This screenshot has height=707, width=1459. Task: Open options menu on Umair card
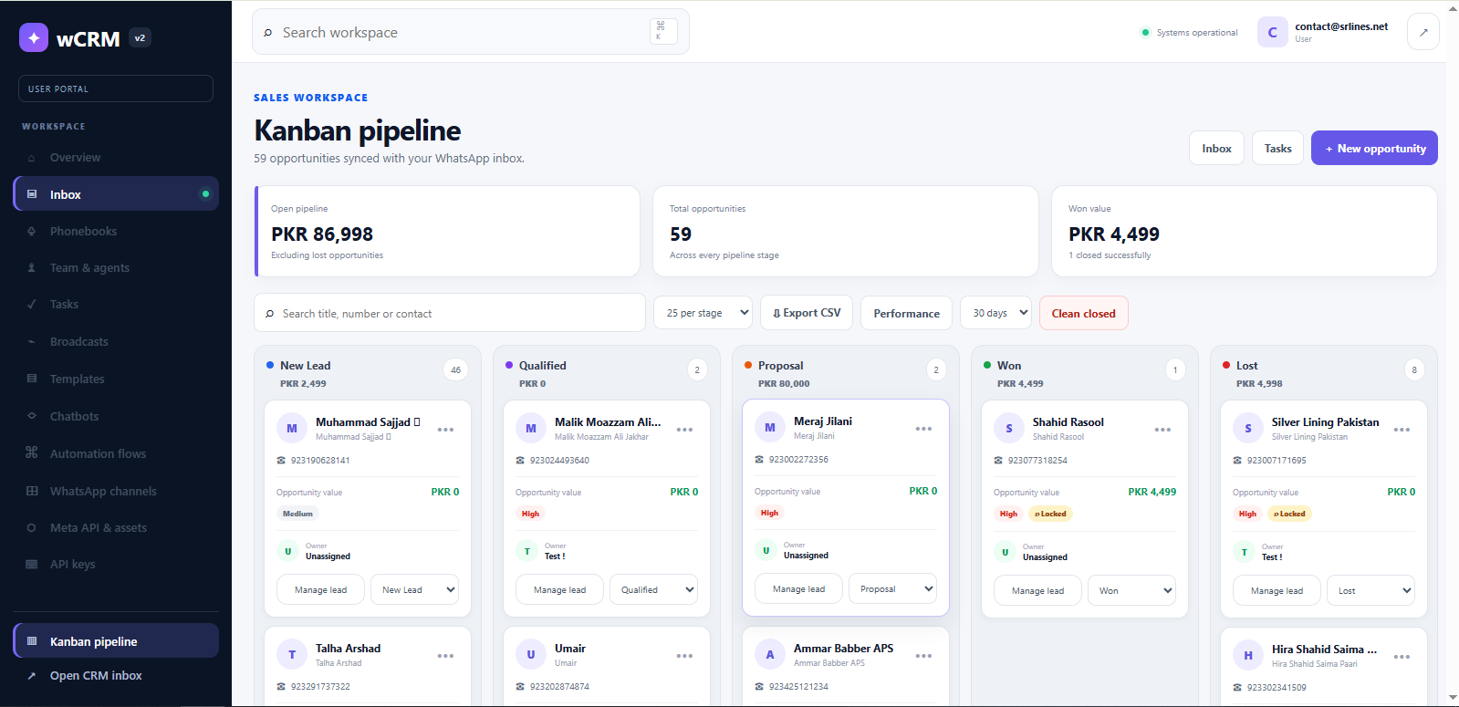point(684,656)
